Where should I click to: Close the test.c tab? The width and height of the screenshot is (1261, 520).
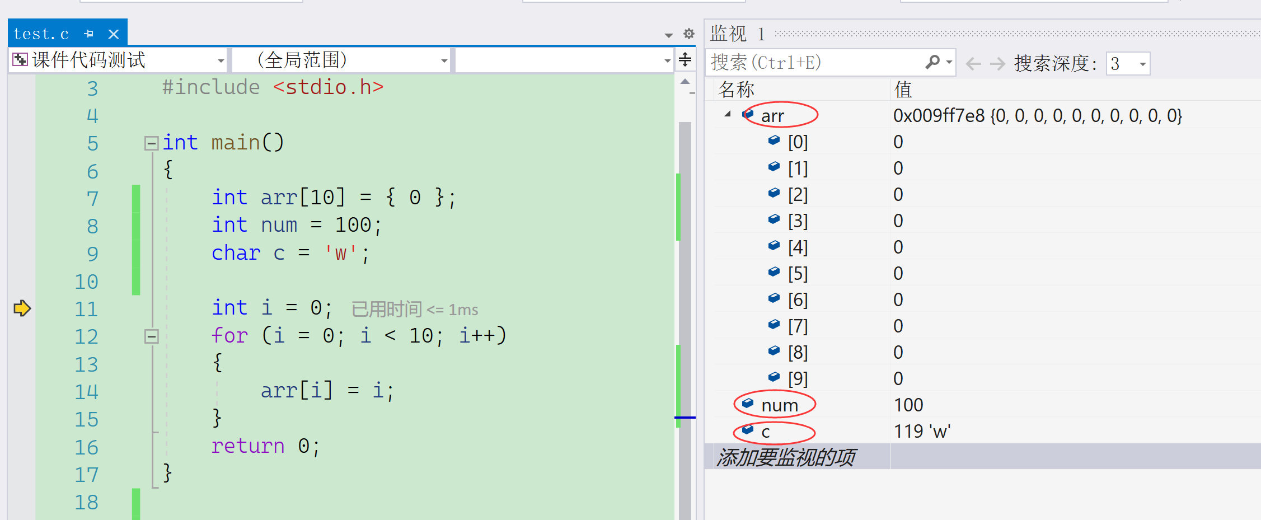tap(114, 34)
